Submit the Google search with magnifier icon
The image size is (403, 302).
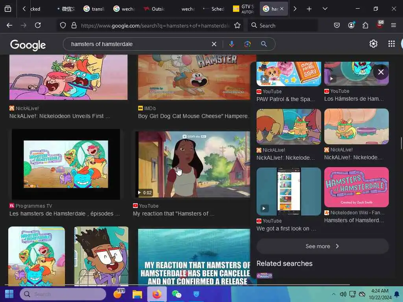click(x=264, y=44)
